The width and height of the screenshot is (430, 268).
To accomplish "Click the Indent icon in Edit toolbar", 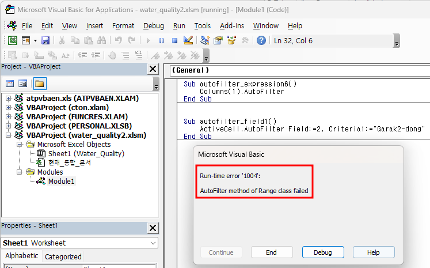I will (x=82, y=55).
